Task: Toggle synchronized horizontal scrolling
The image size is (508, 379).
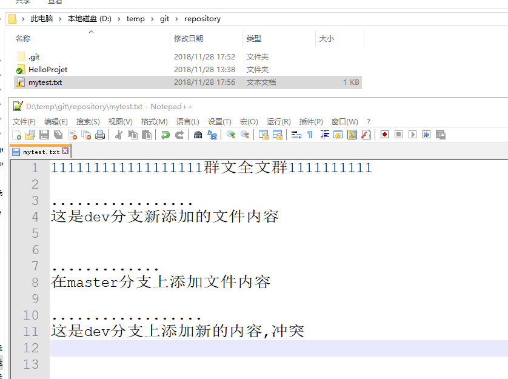Action: [x=277, y=135]
